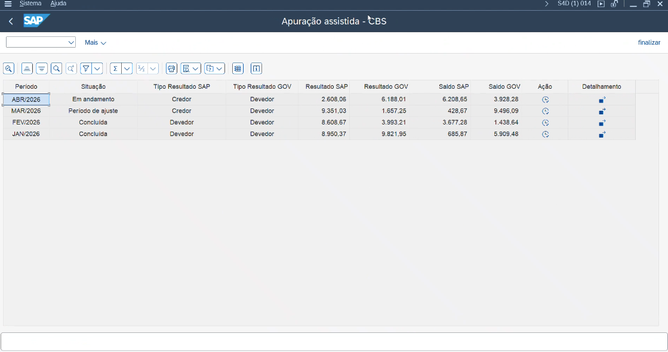
Task: Click the Views icon in toolbar
Action: tap(186, 68)
